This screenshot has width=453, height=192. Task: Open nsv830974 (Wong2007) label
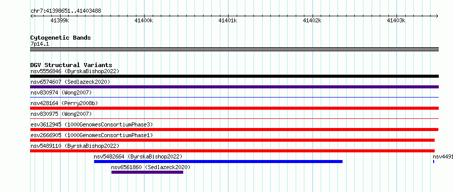(x=61, y=92)
